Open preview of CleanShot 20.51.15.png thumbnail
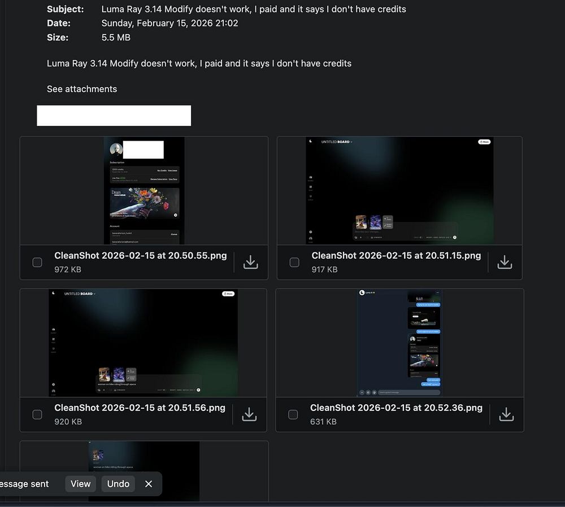Image resolution: width=565 pixels, height=507 pixels. 399,190
